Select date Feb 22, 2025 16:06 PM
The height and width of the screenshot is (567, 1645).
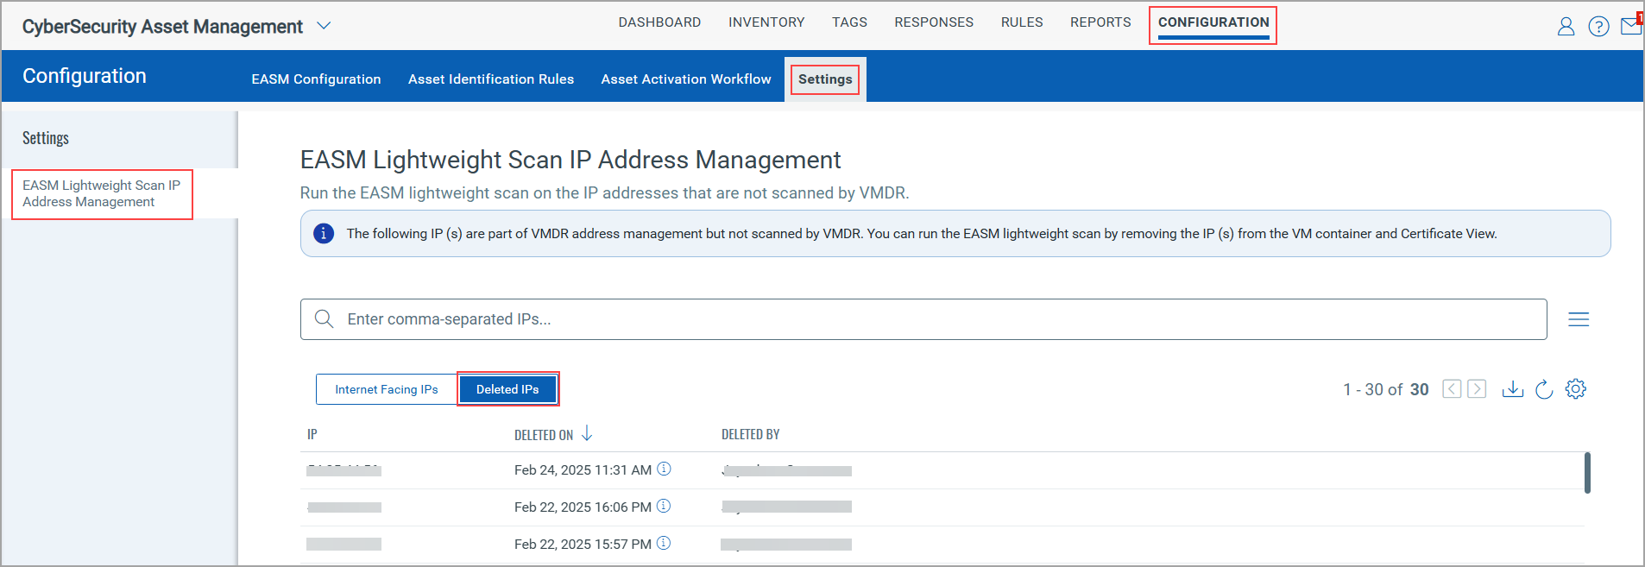tap(583, 507)
